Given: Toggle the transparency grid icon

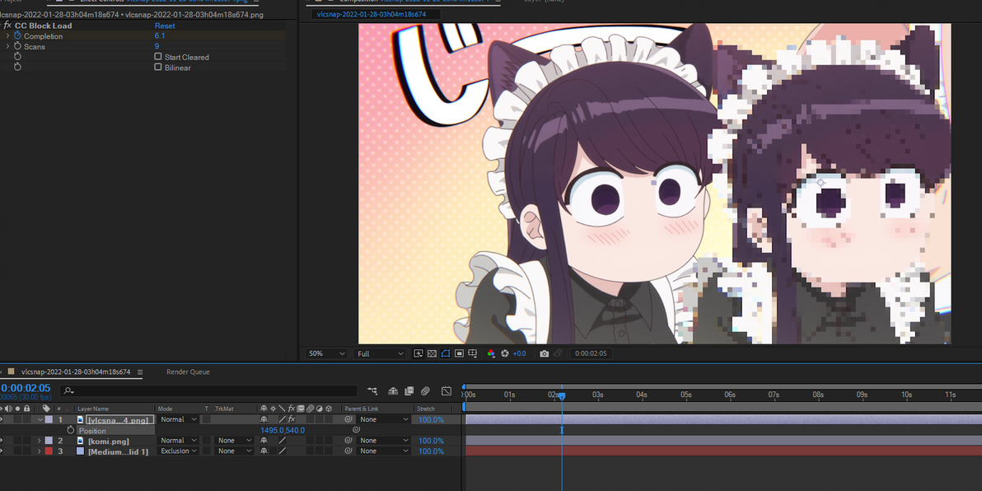Looking at the screenshot, I should (432, 354).
